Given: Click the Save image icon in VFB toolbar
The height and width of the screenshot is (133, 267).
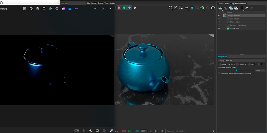Looking at the screenshot, I should coord(170,8).
